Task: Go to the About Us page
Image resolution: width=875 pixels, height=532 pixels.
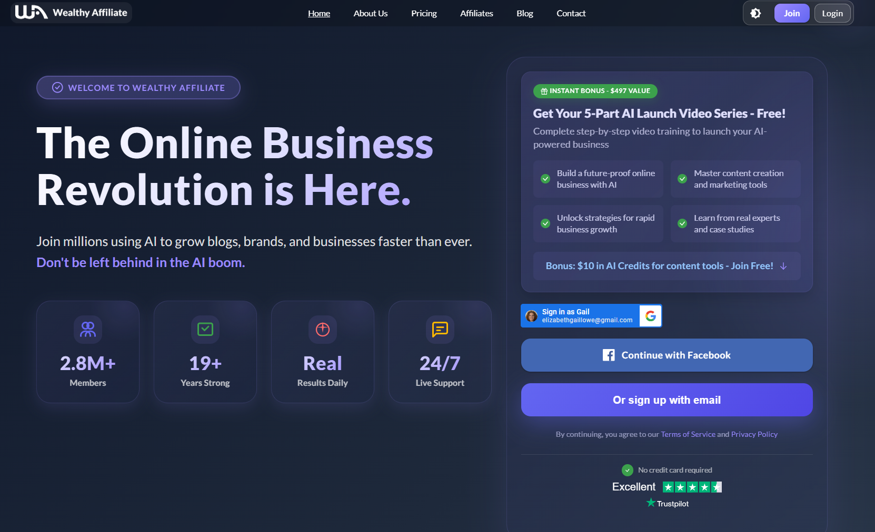Action: pyautogui.click(x=371, y=13)
